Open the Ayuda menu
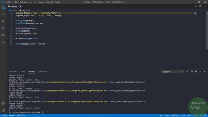 (57, 2)
